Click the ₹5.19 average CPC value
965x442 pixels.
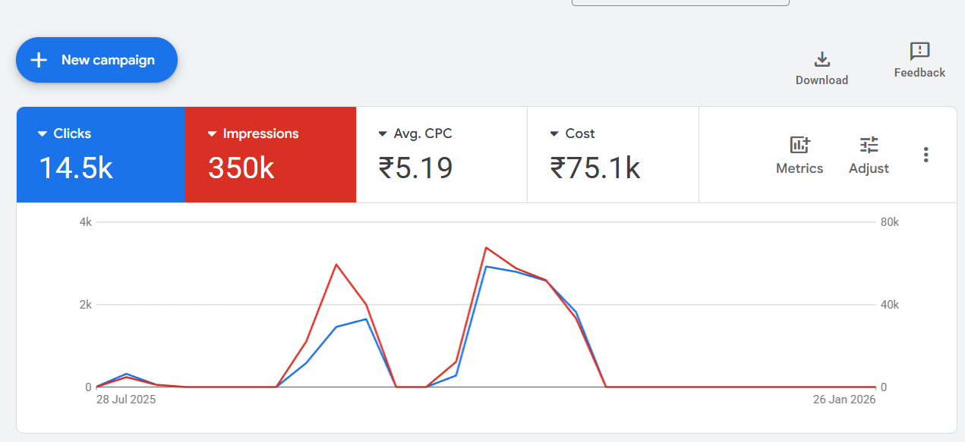(x=415, y=168)
